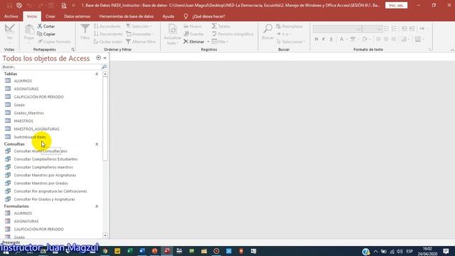Collapse the Formularios group
The height and width of the screenshot is (256, 455).
(x=97, y=206)
